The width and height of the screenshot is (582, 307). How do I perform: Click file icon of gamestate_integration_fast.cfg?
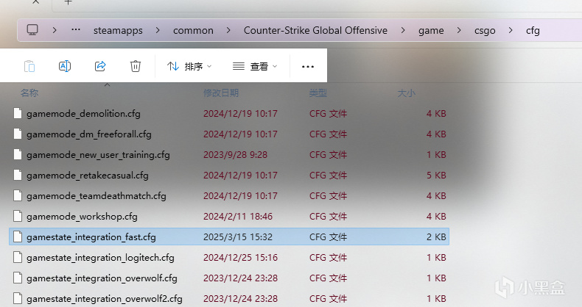[x=18, y=236]
